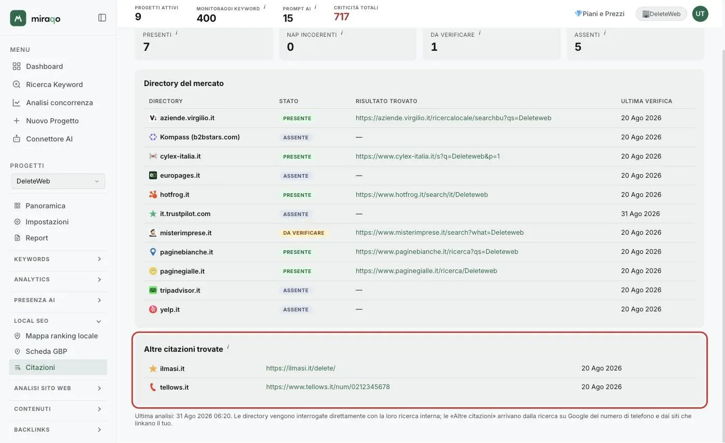Open the paginegialle.it ricerca link
This screenshot has height=443, width=725.
click(x=426, y=271)
